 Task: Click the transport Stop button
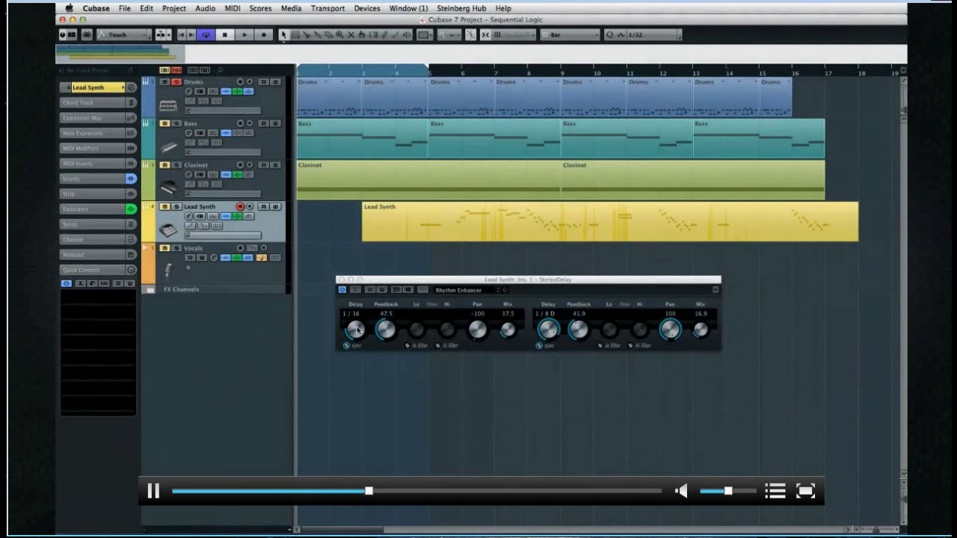[x=225, y=34]
